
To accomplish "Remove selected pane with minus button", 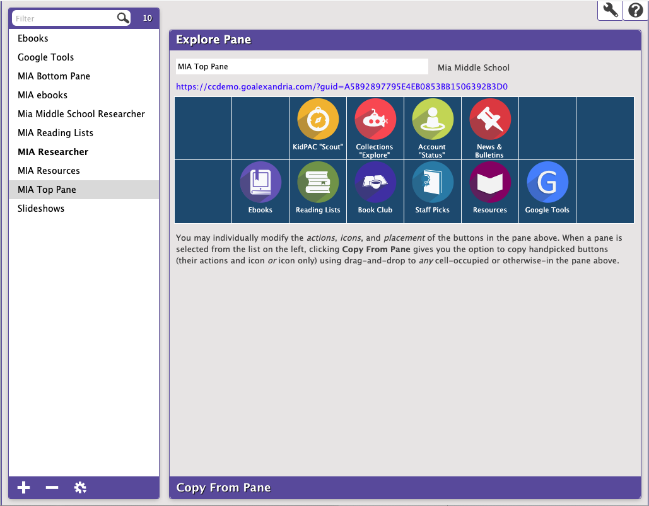I will tap(52, 488).
